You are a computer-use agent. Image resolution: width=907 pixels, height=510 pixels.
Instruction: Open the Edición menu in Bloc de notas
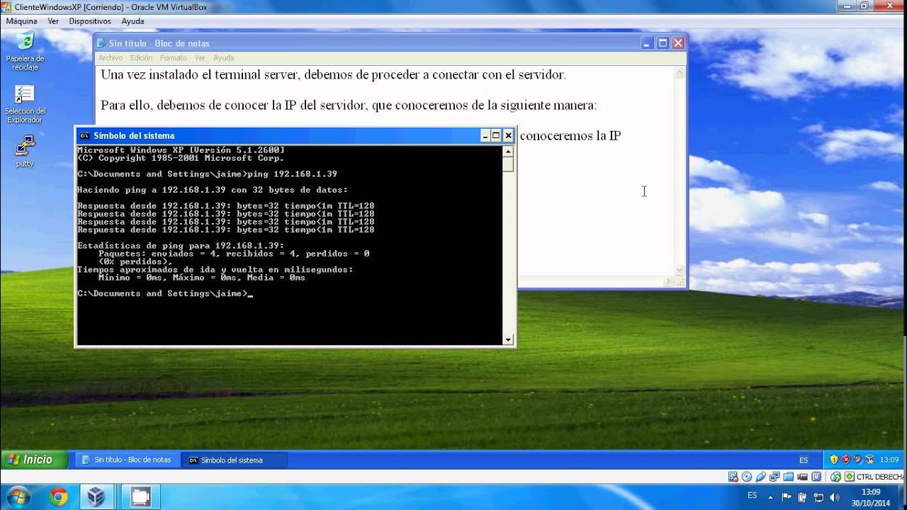coord(141,58)
